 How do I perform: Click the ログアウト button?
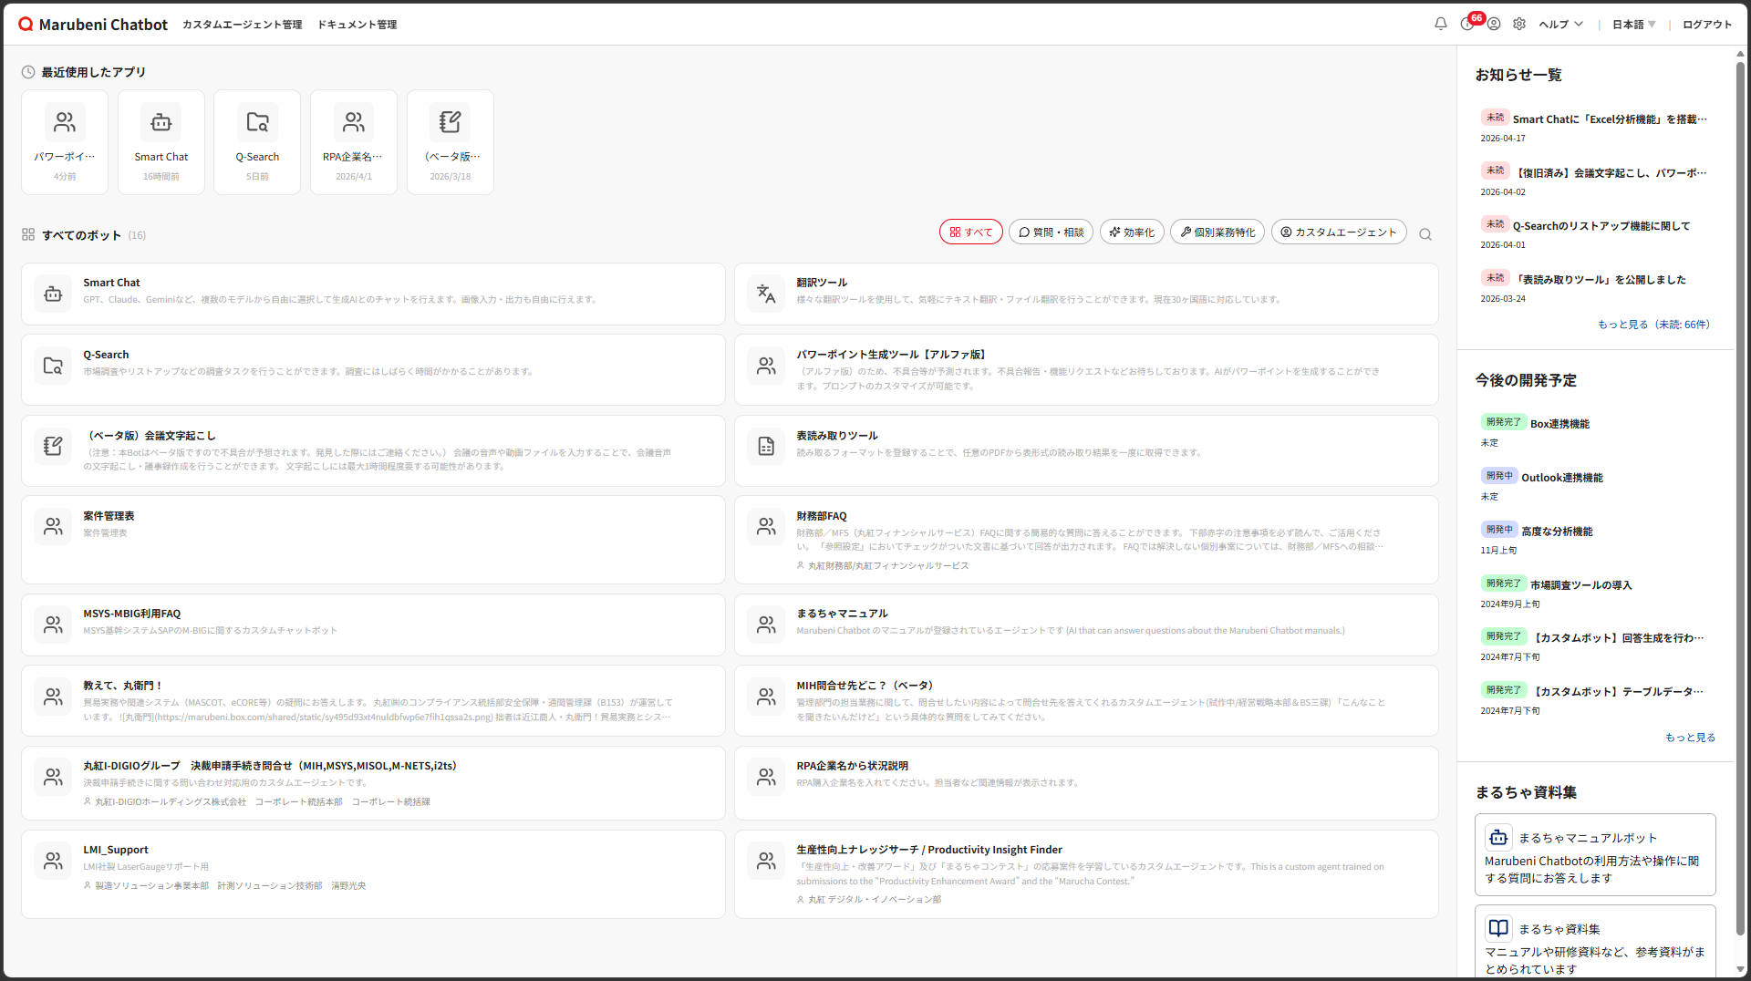(1707, 25)
